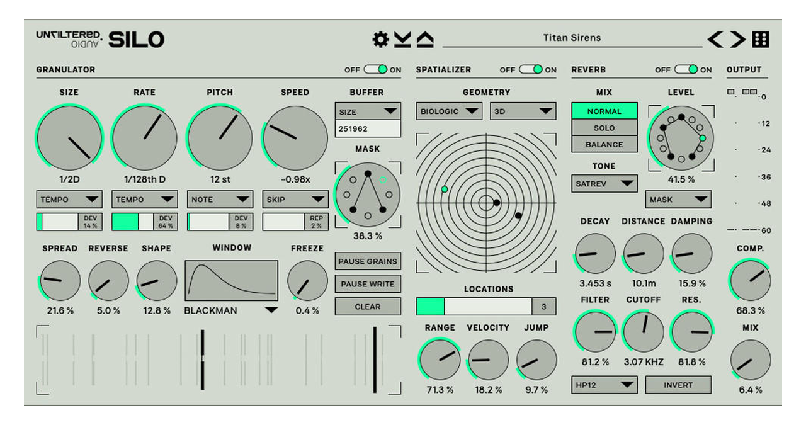The width and height of the screenshot is (806, 425).
Task: Open the 3D geometry dropdown
Action: click(523, 111)
